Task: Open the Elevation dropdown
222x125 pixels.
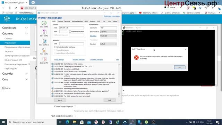Action: pos(109,44)
